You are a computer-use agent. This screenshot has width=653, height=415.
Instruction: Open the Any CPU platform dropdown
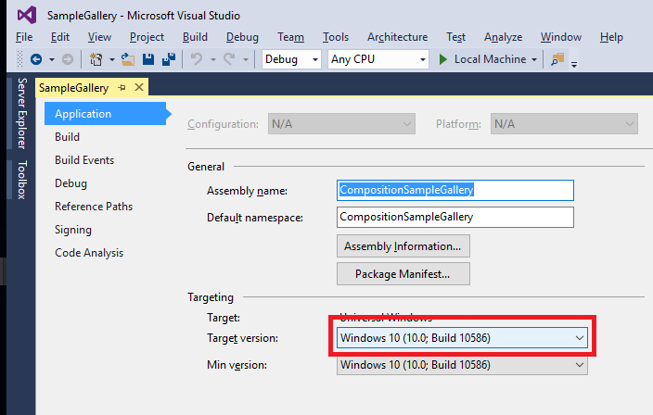click(x=378, y=59)
